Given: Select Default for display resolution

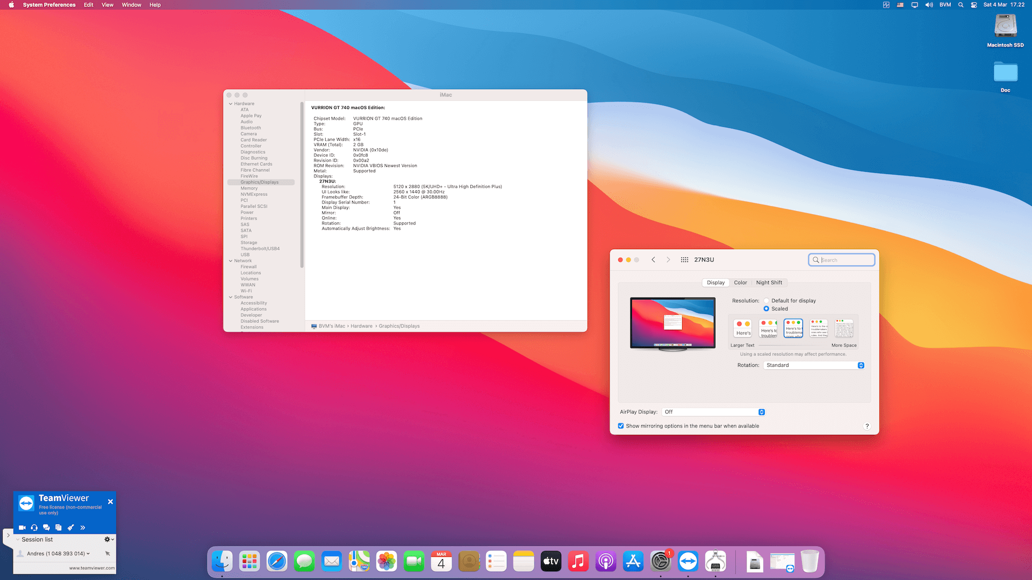Looking at the screenshot, I should coord(766,301).
